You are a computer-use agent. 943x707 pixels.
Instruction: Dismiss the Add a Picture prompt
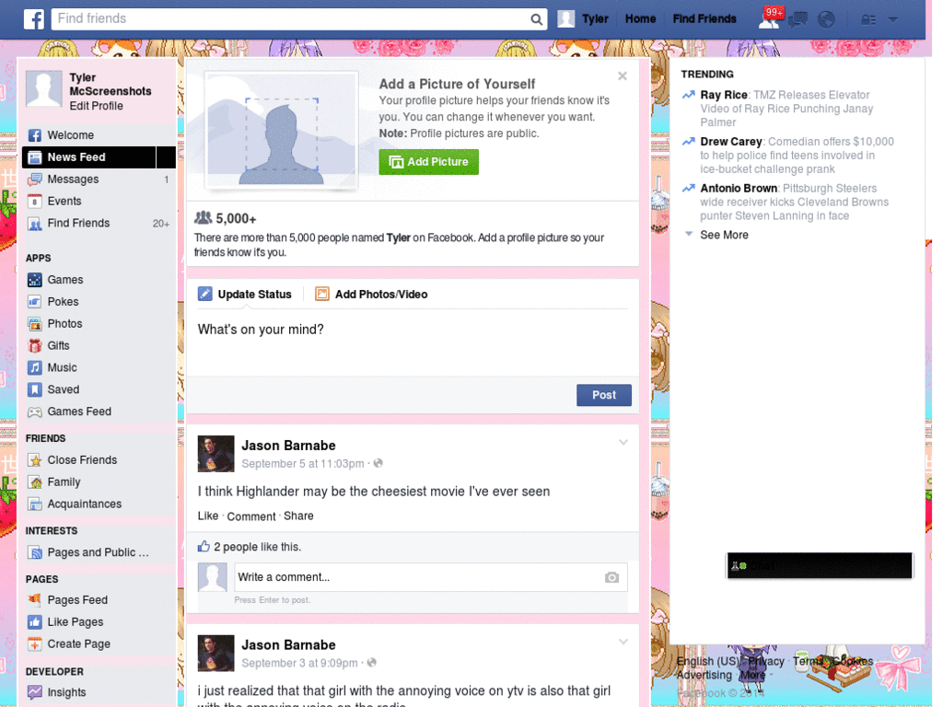623,75
